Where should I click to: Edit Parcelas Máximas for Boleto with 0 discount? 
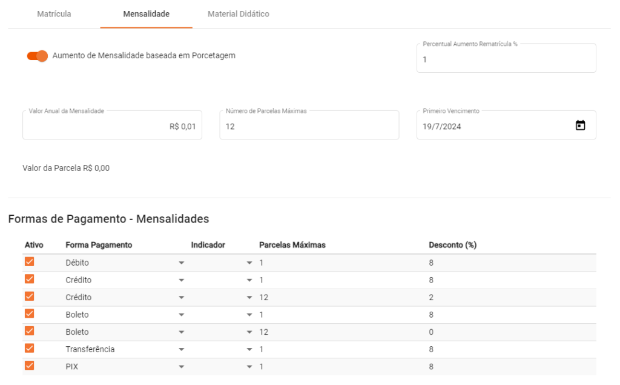[x=264, y=332]
